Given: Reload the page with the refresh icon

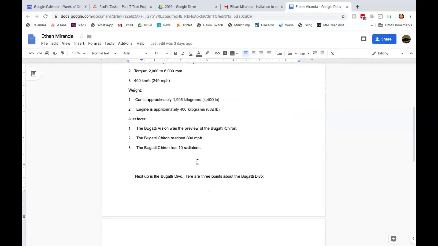Looking at the screenshot, I should pos(45,16).
